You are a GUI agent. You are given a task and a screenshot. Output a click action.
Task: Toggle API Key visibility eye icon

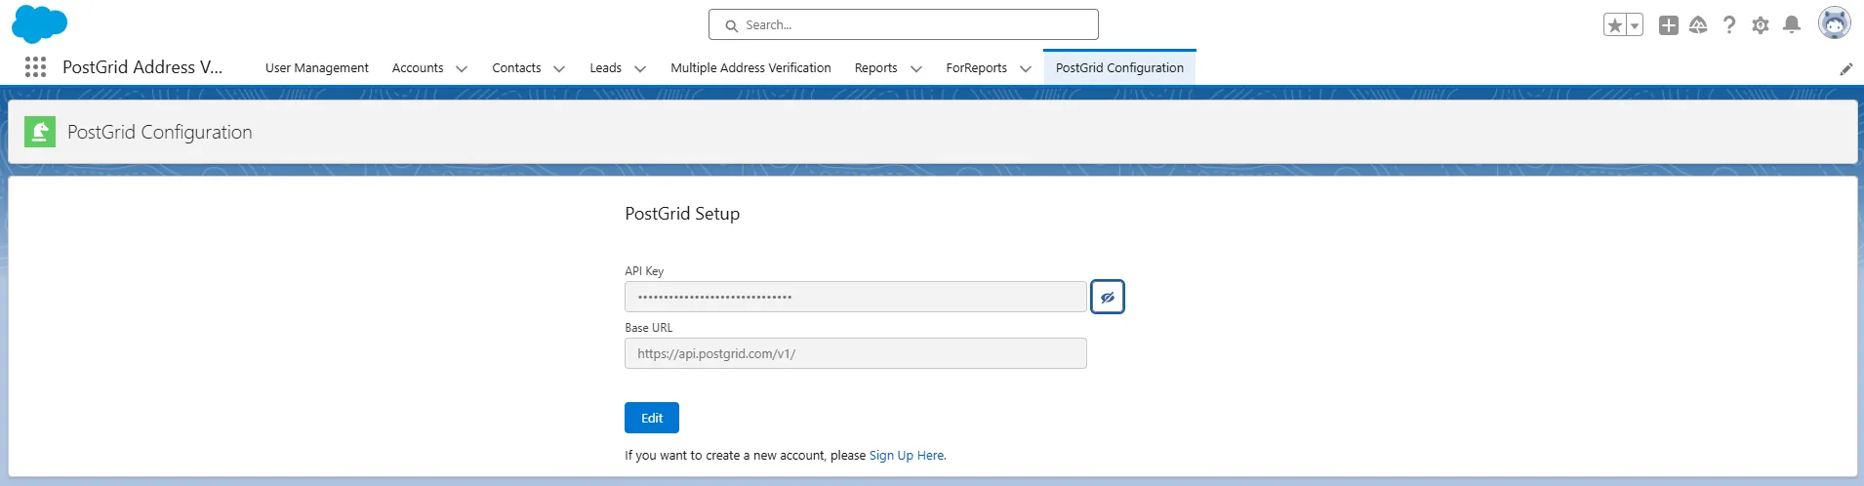point(1108,297)
